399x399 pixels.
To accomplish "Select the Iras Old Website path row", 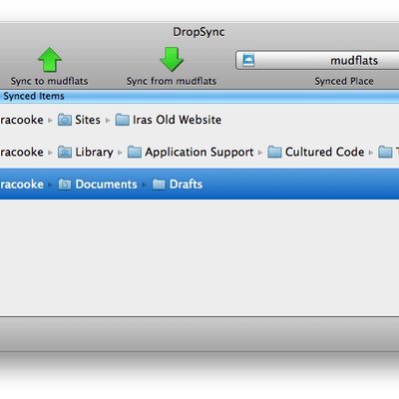I will pyautogui.click(x=199, y=120).
